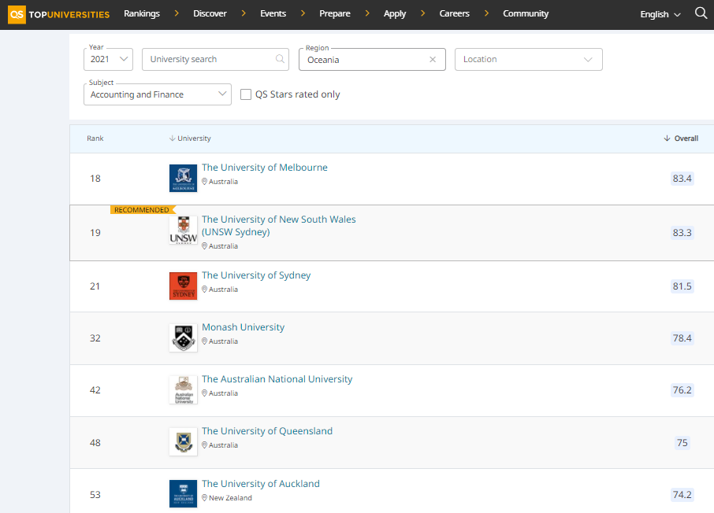Click the University of Auckland logo
Screen dimensions: 714x513
pyautogui.click(x=183, y=493)
